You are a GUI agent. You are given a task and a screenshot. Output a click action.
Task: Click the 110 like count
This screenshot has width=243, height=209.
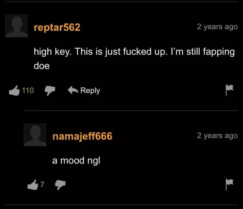click(28, 91)
